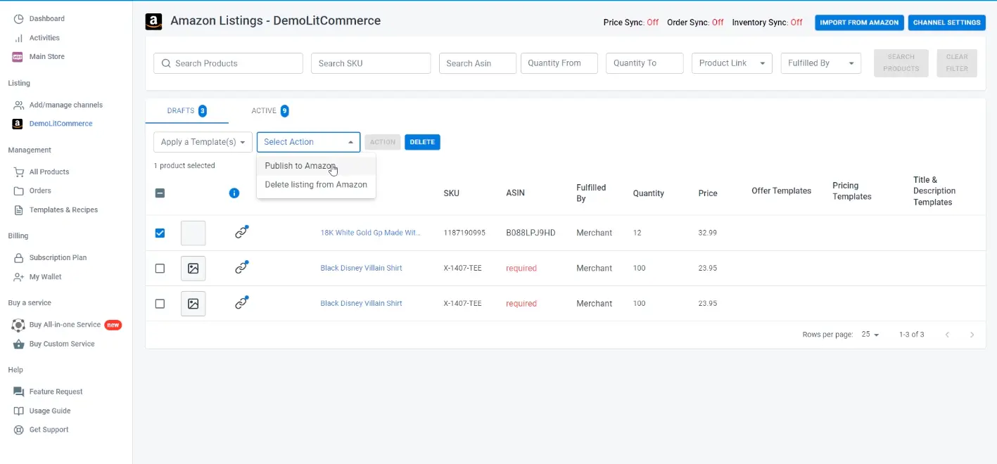Uncheck the 18K White Gold row checkbox
997x464 pixels.
point(160,233)
